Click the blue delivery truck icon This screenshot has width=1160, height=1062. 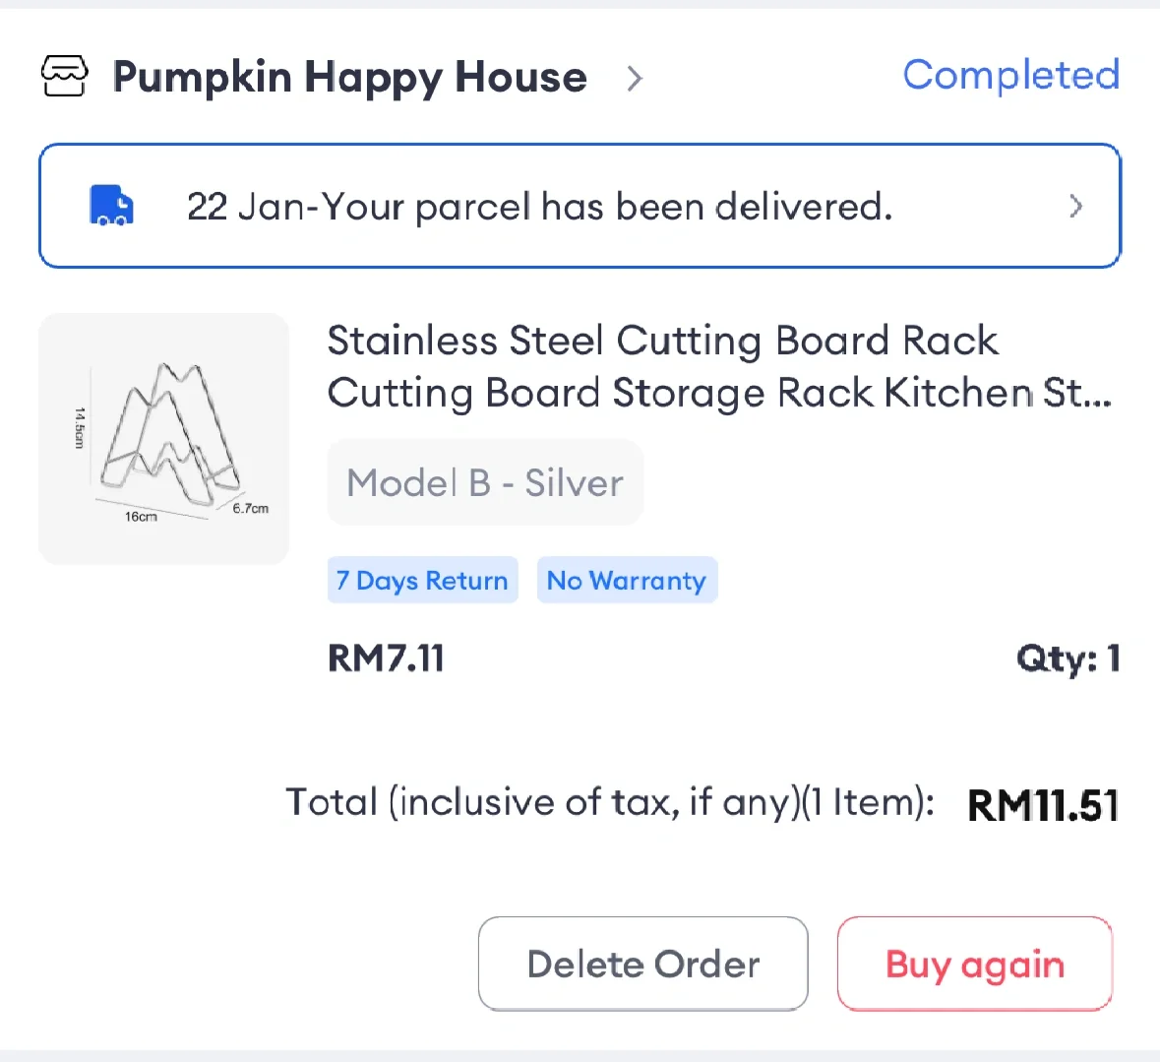(x=111, y=206)
